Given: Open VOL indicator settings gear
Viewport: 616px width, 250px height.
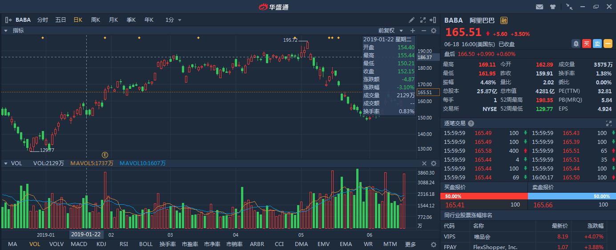Looking at the screenshot, I should coord(434,163).
